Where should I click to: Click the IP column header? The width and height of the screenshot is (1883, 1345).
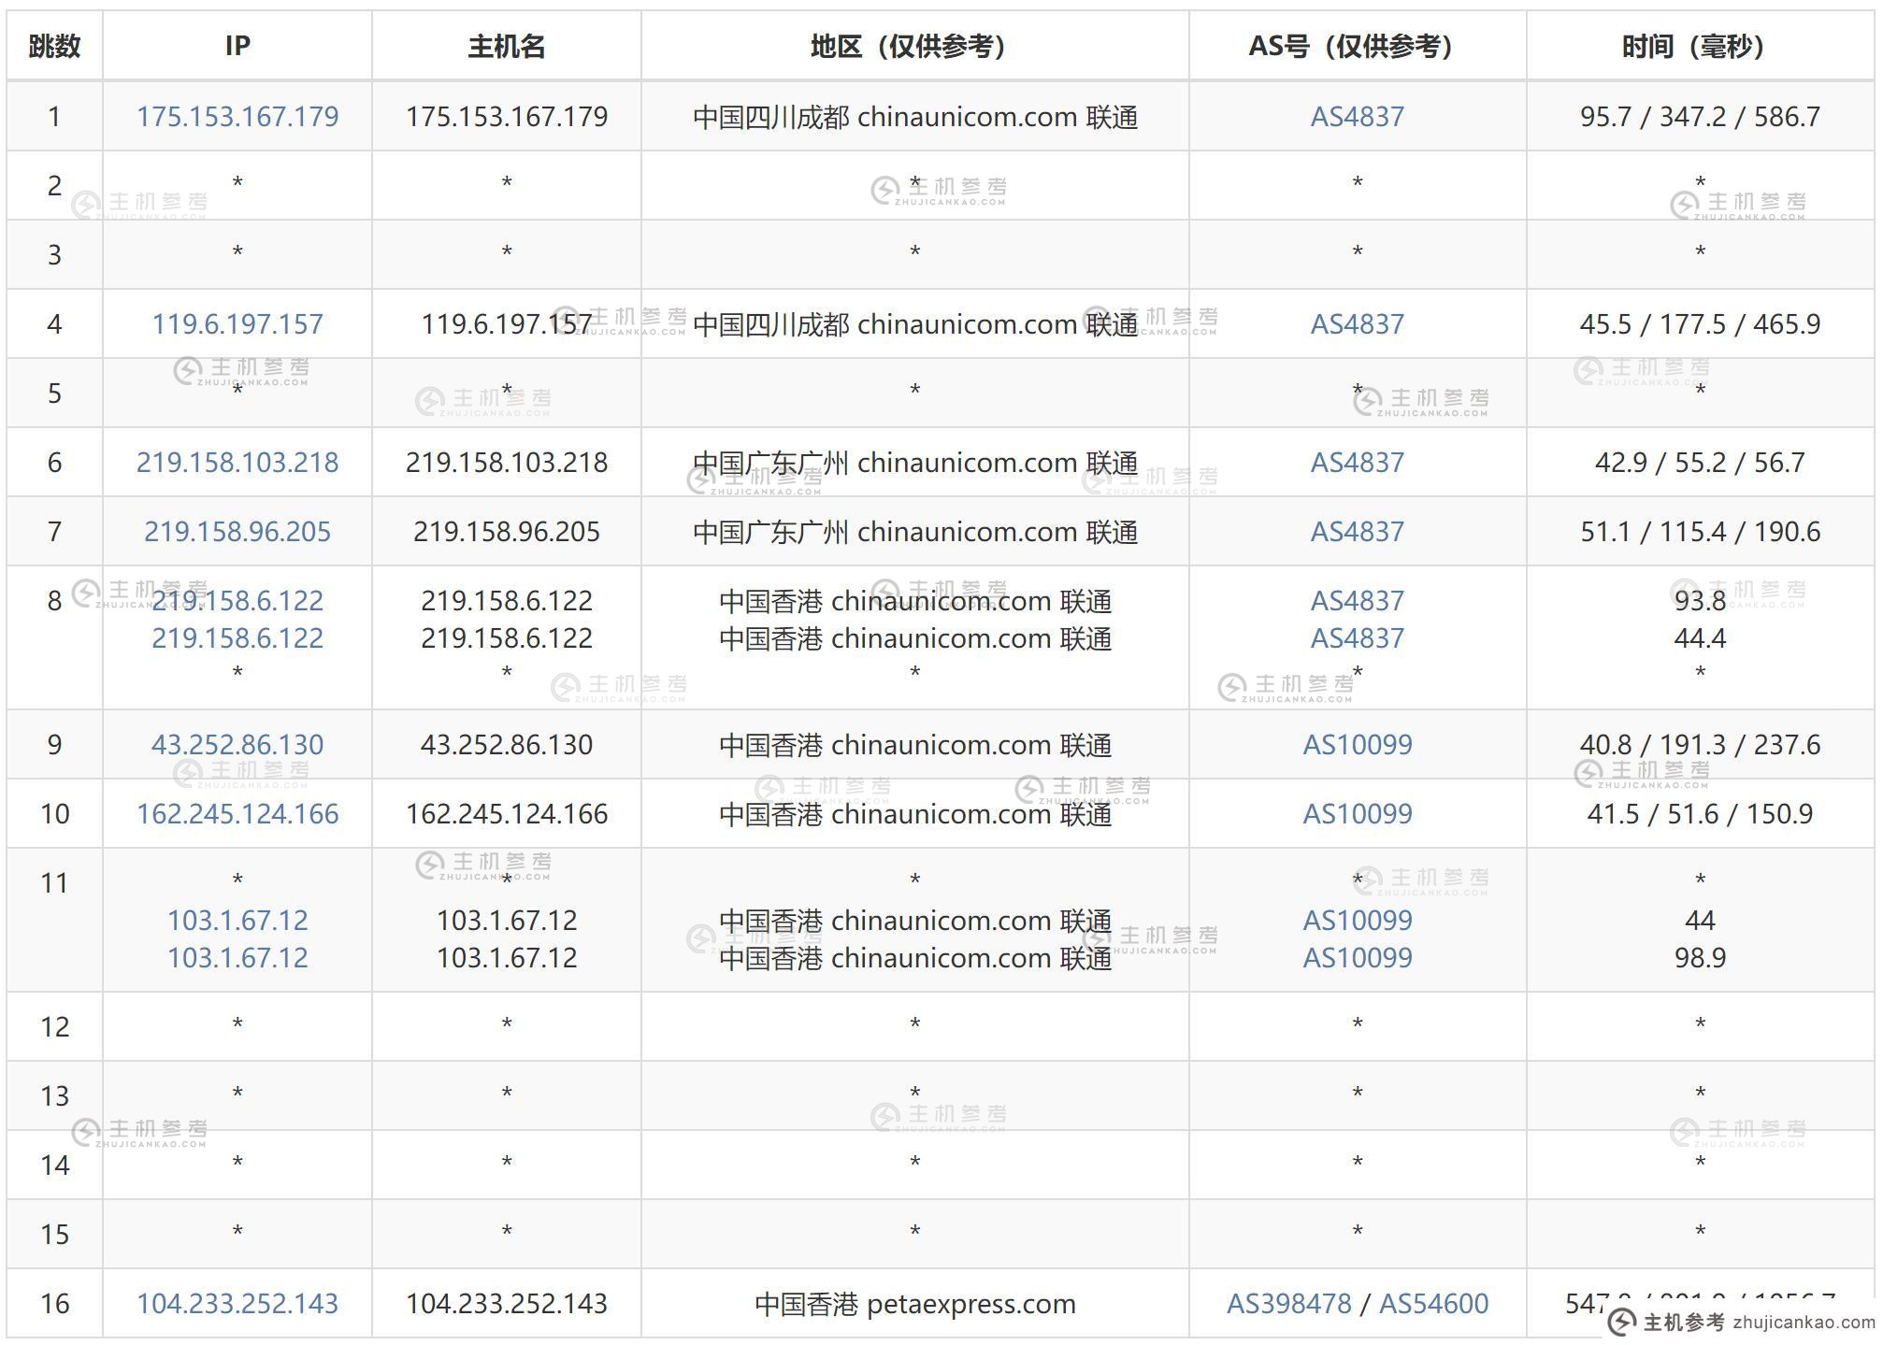[237, 46]
